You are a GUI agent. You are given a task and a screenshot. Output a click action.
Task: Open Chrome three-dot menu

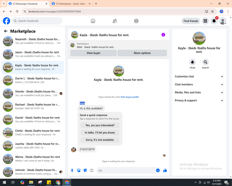(228, 12)
